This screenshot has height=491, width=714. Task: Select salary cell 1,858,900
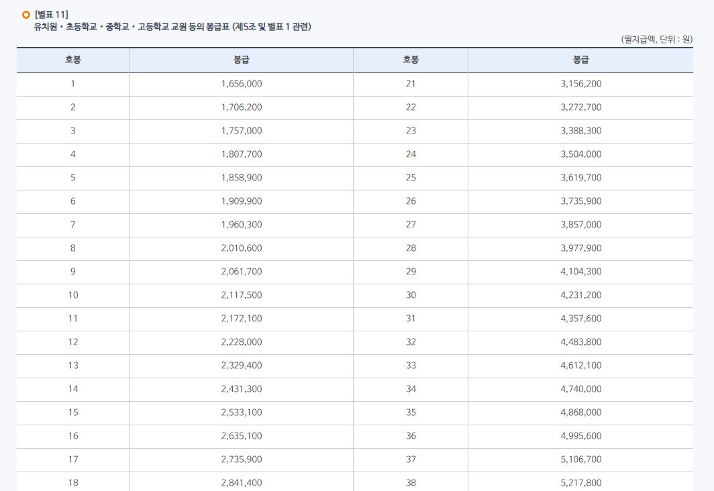tap(242, 178)
